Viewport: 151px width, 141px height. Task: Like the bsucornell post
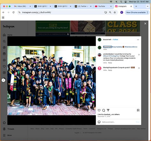click(99, 110)
